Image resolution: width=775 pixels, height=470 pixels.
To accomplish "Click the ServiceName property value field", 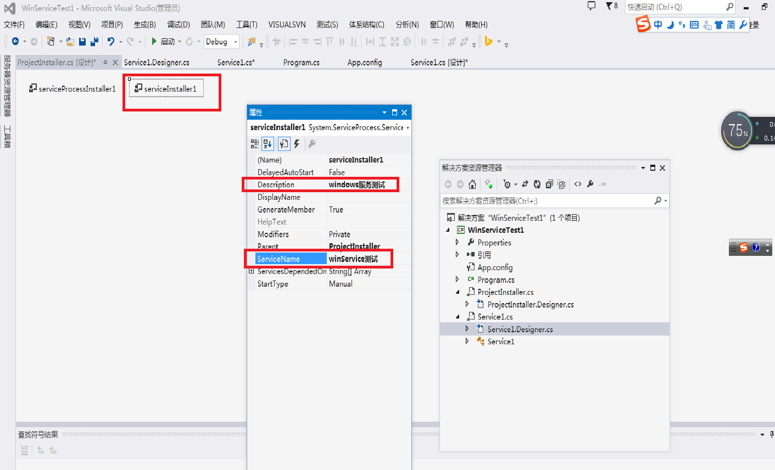I will click(x=369, y=259).
